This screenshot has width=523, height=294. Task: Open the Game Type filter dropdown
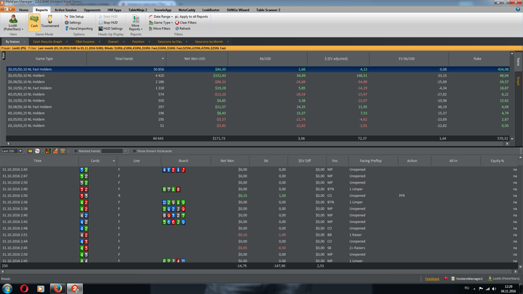coord(161,22)
